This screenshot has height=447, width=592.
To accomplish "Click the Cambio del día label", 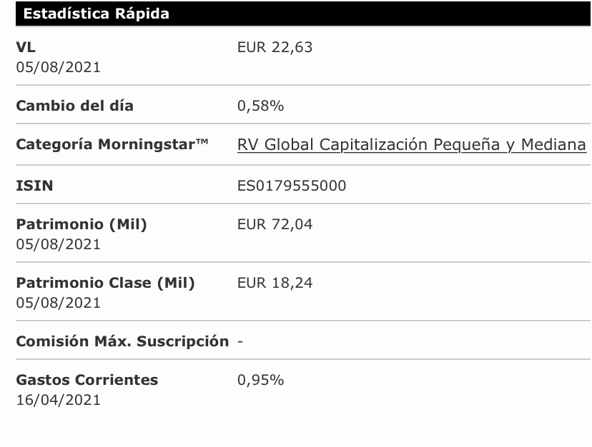I will 75,106.
